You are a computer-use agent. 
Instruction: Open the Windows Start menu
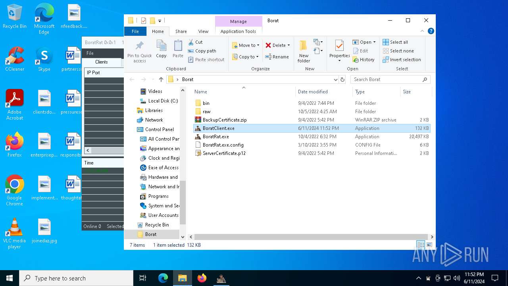10,278
